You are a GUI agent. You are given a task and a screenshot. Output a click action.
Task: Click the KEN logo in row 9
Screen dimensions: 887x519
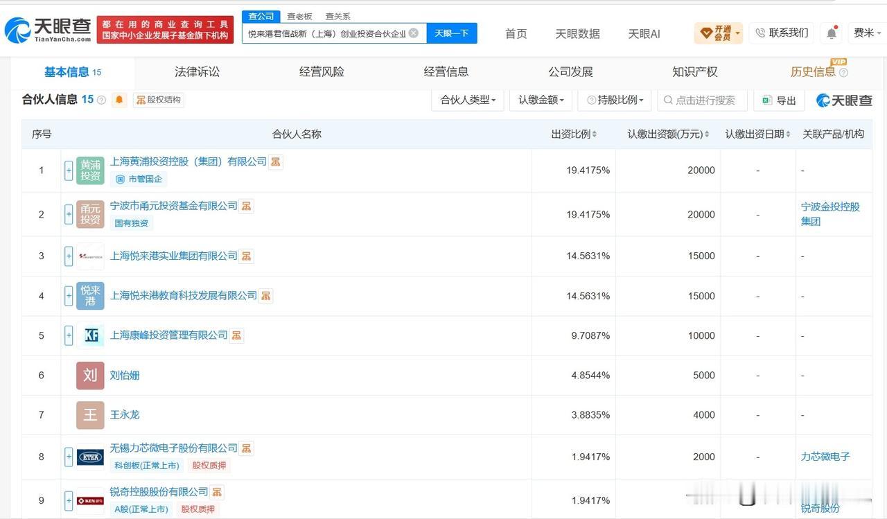coord(90,500)
